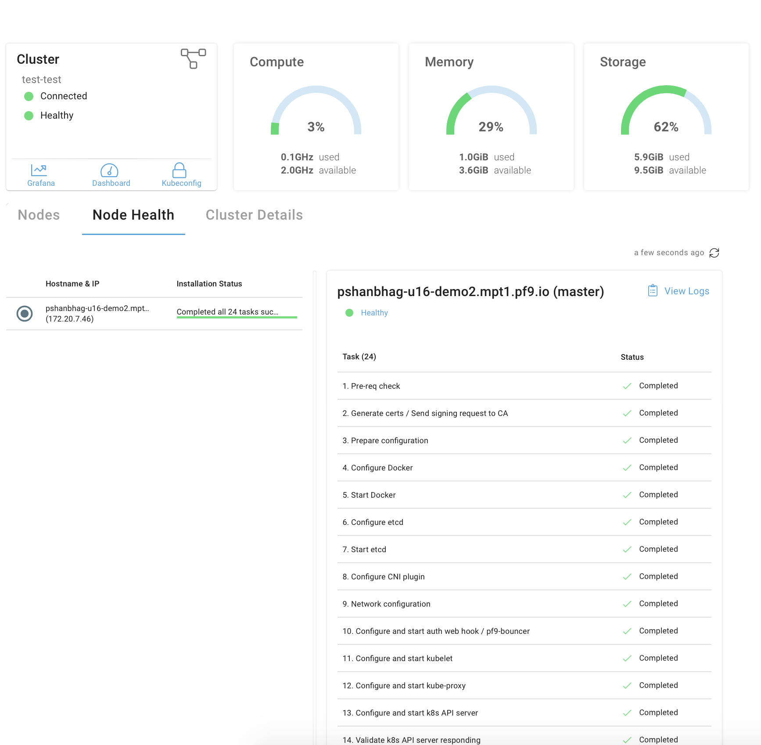Click the refresh icon beside timestamp
761x745 pixels.
click(x=714, y=253)
